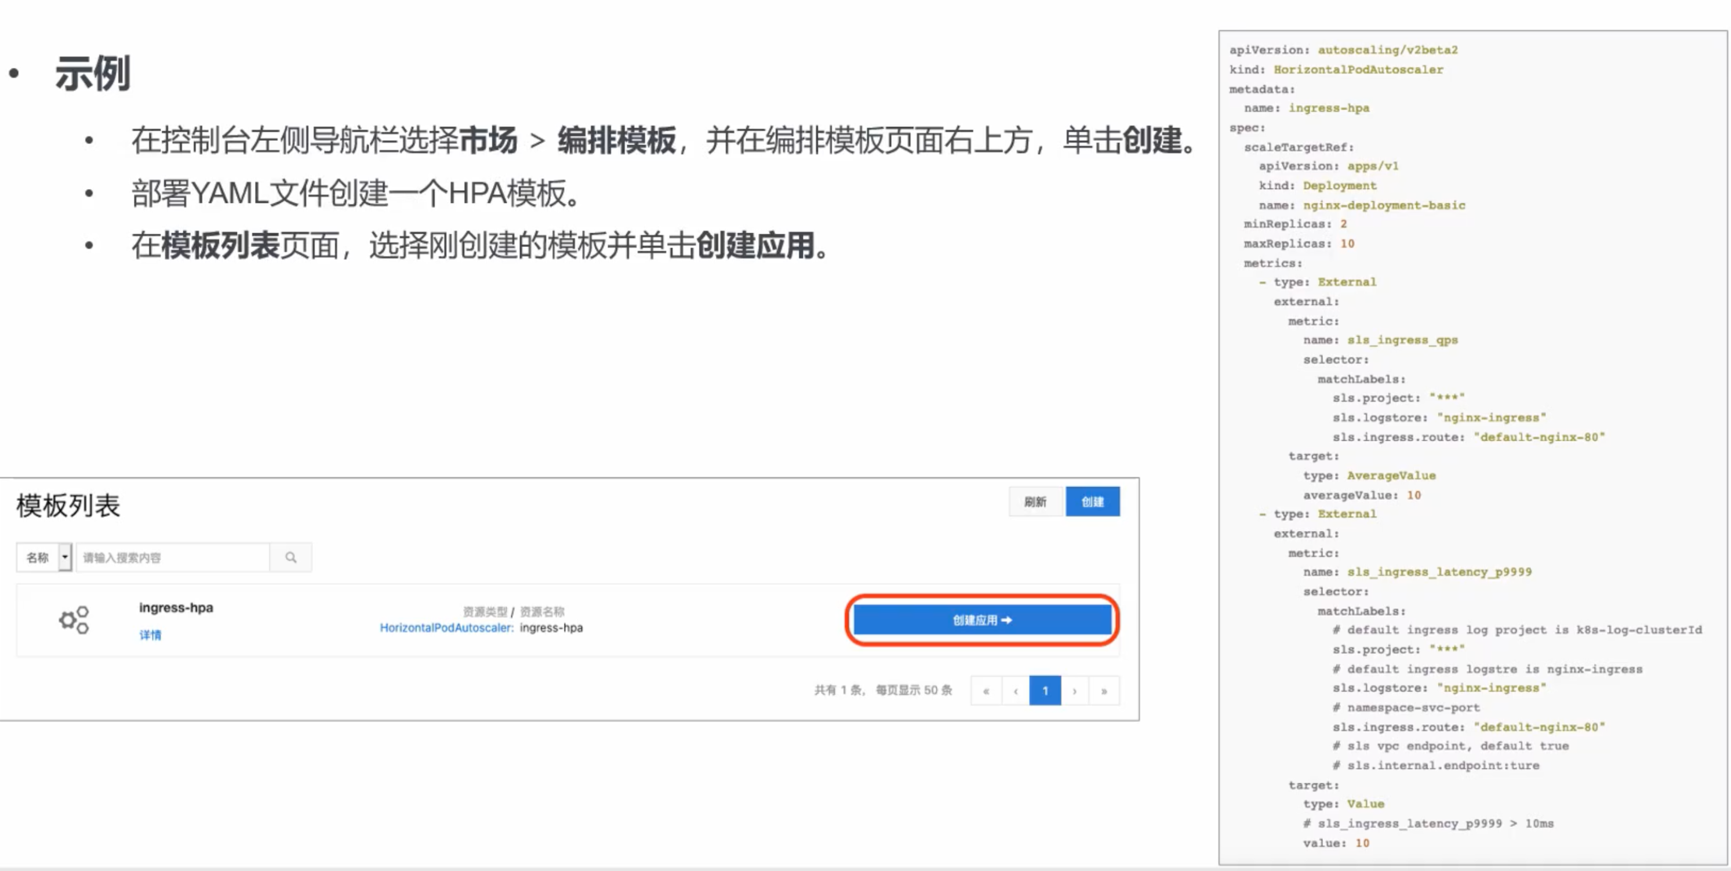
Task: Open the 详情 details link
Action: (x=150, y=635)
